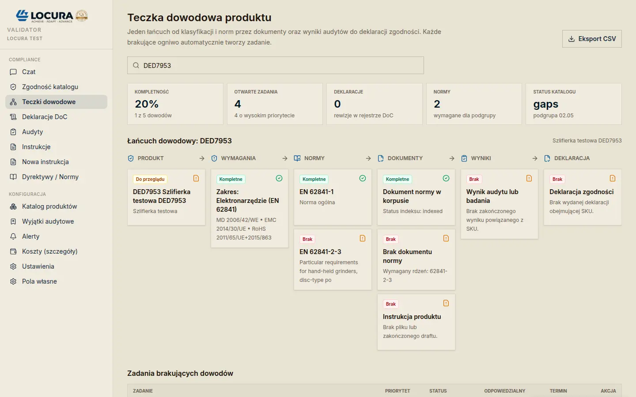Click the Deklaracje DoC sidebar icon

click(x=13, y=117)
